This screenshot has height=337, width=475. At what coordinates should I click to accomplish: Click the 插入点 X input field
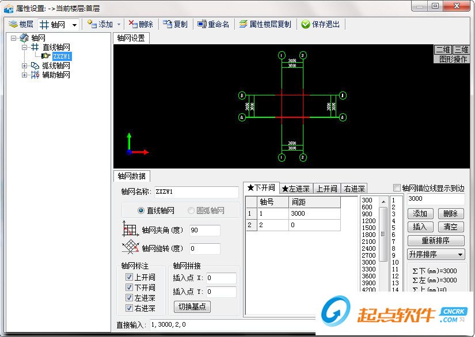coord(221,278)
